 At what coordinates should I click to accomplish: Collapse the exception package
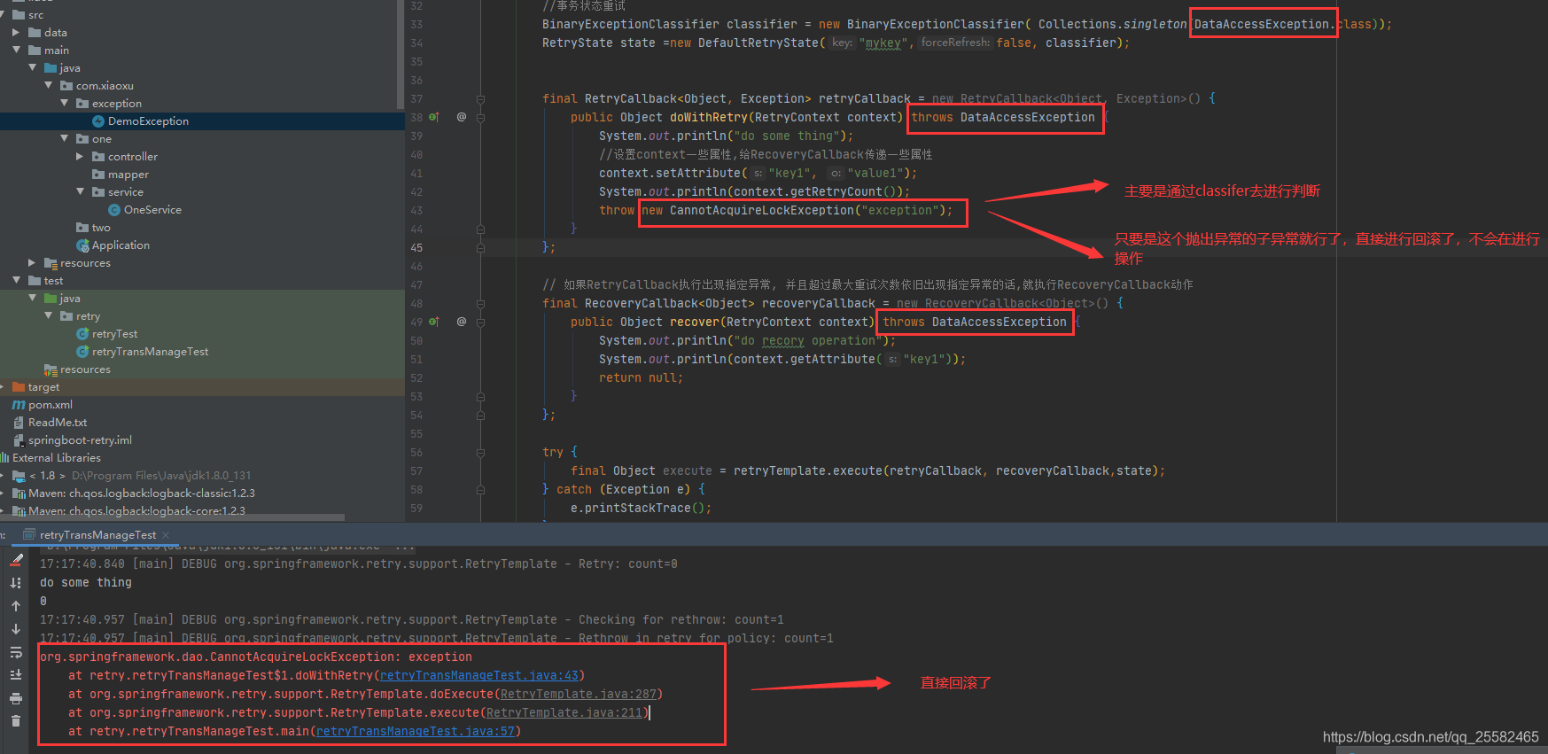point(65,104)
